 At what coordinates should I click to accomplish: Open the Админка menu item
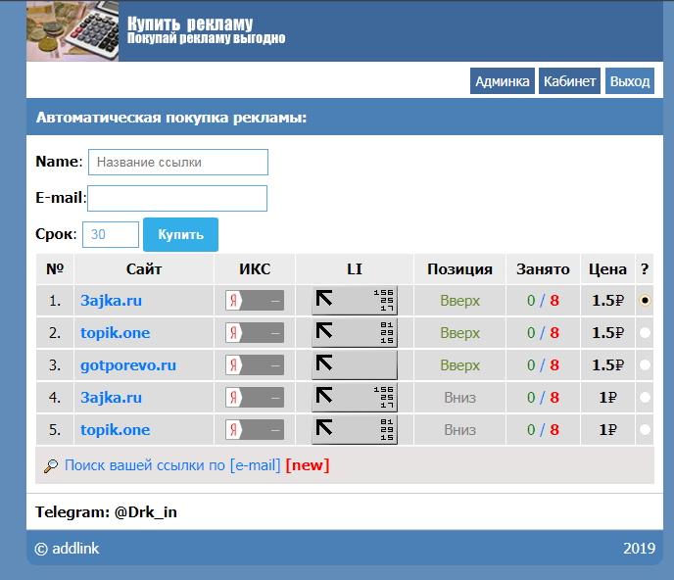(502, 81)
